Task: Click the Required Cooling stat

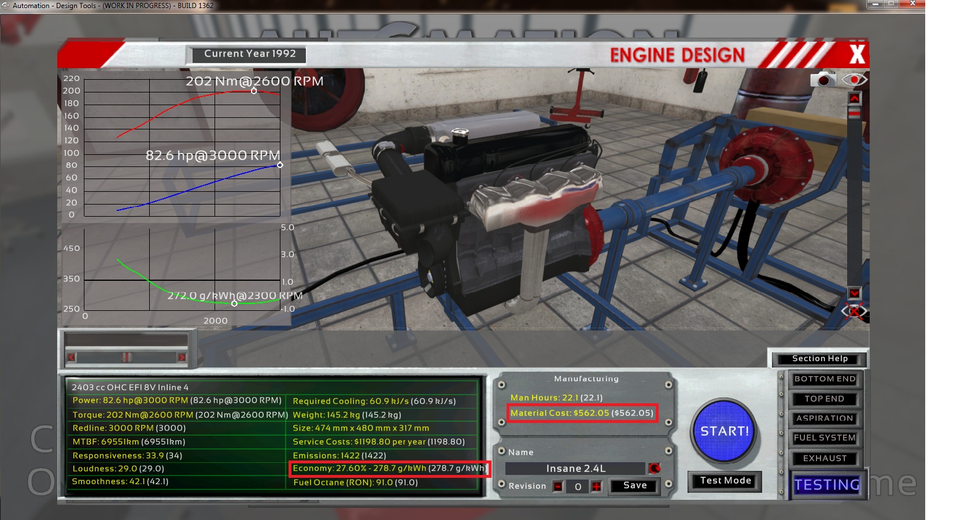Action: pyautogui.click(x=374, y=401)
